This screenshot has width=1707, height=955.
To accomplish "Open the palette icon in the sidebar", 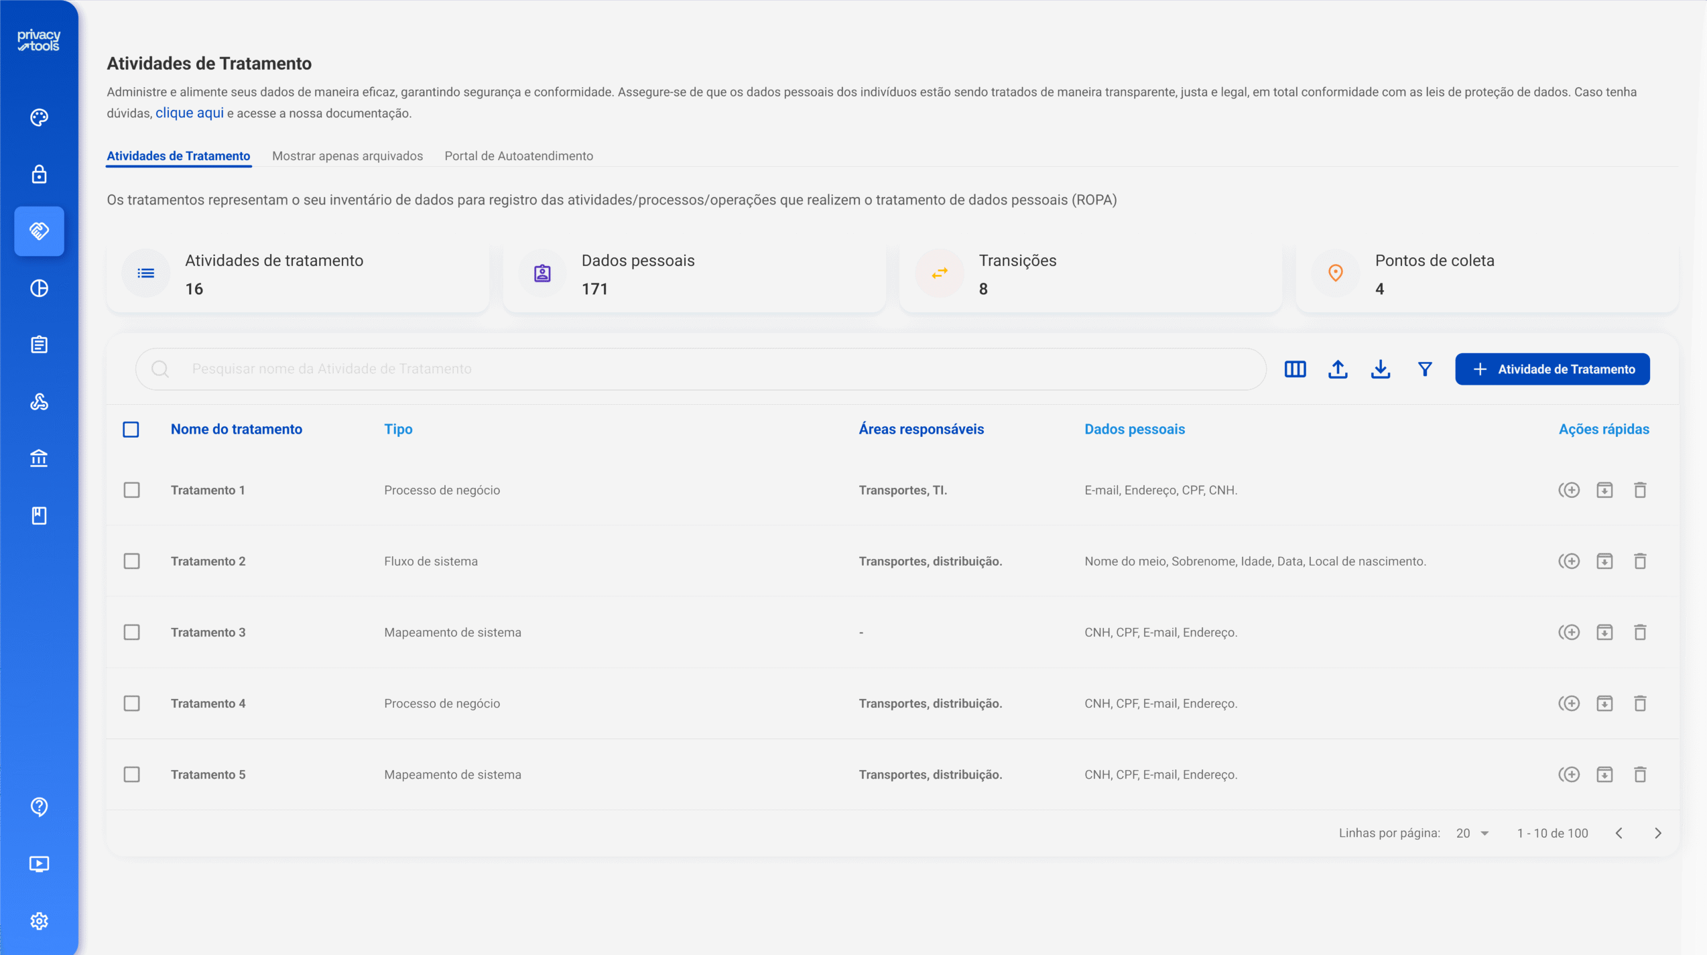I will 39,118.
